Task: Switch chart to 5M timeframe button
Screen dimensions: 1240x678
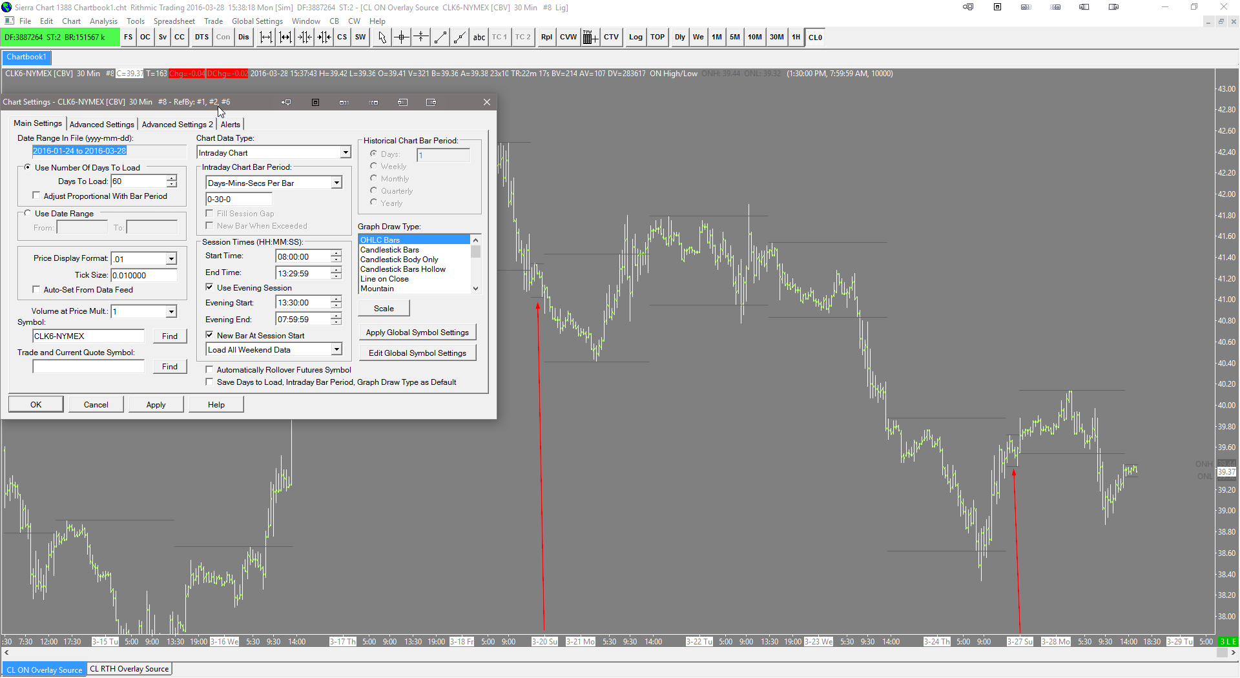Action: 735,37
